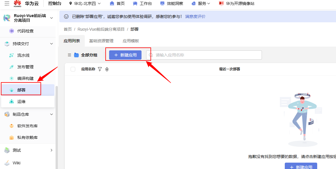Click the 流水线 pipeline icon
Screen dimensions: 336x169
(12, 56)
